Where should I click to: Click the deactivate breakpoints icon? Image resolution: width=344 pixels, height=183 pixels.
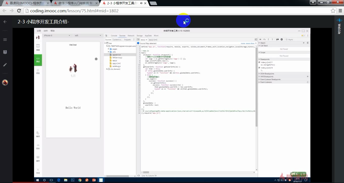[277, 39]
